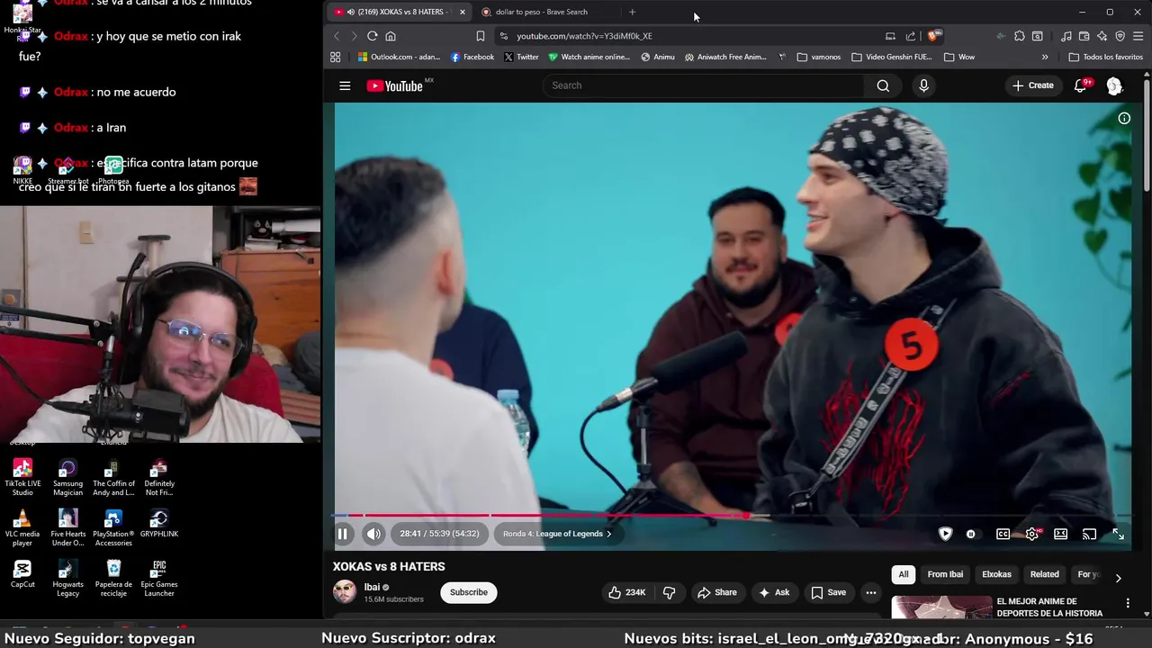1152x648 pixels.
Task: Switch to theater mode view
Action: click(x=1060, y=534)
